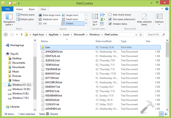The height and width of the screenshot is (118, 171).
Task: Sort by the Size column header
Action: [148, 41]
